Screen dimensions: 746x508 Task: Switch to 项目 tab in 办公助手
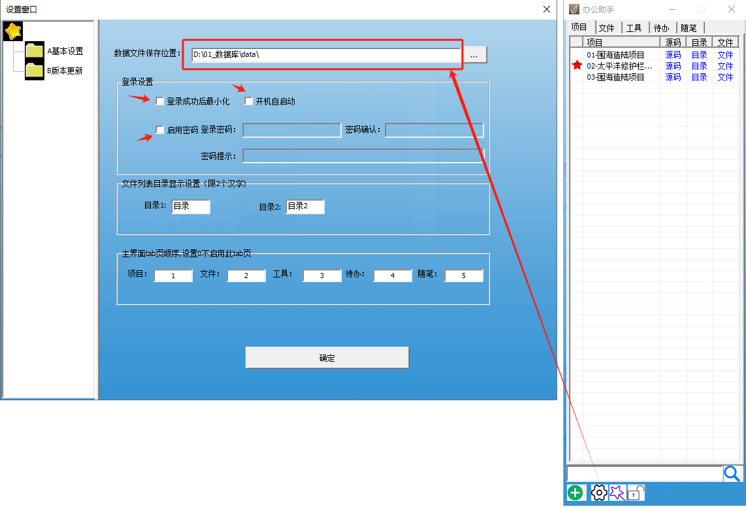[x=579, y=27]
